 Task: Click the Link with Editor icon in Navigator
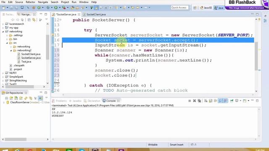tap(34, 20)
